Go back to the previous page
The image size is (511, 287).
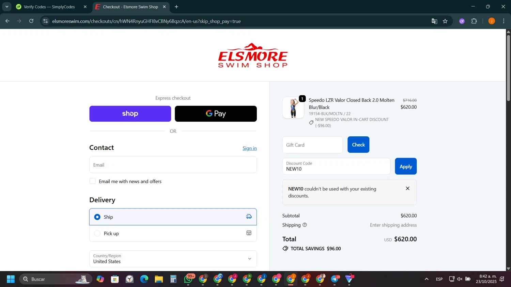[7, 21]
